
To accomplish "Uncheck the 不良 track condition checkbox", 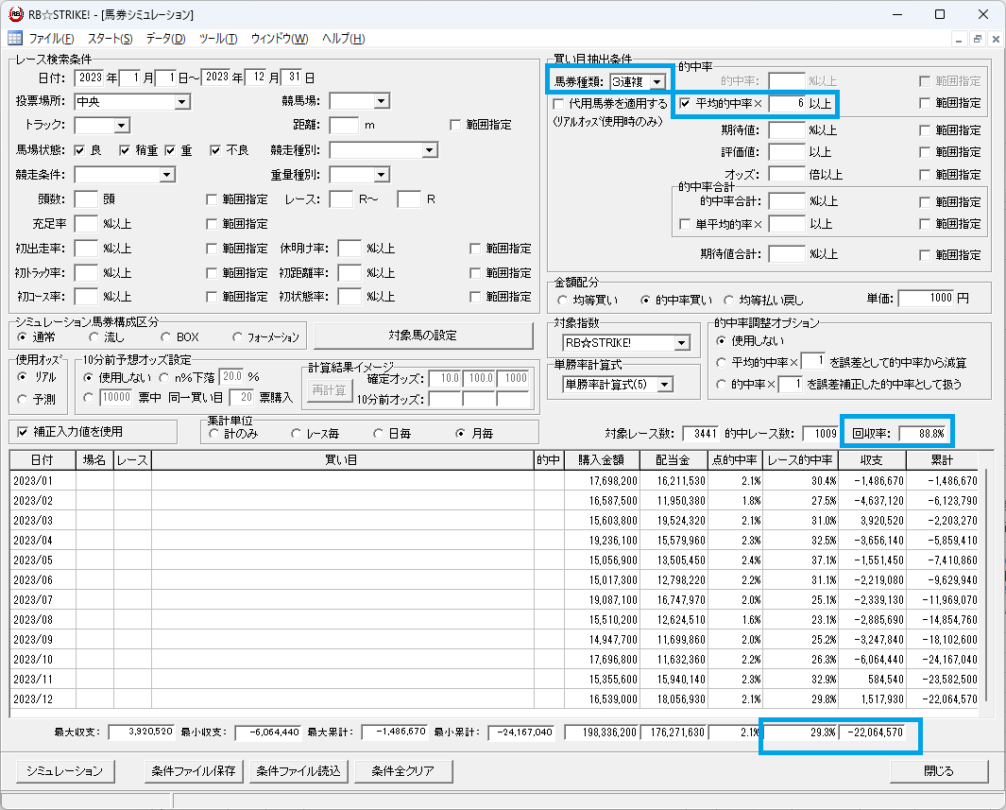I will [215, 150].
